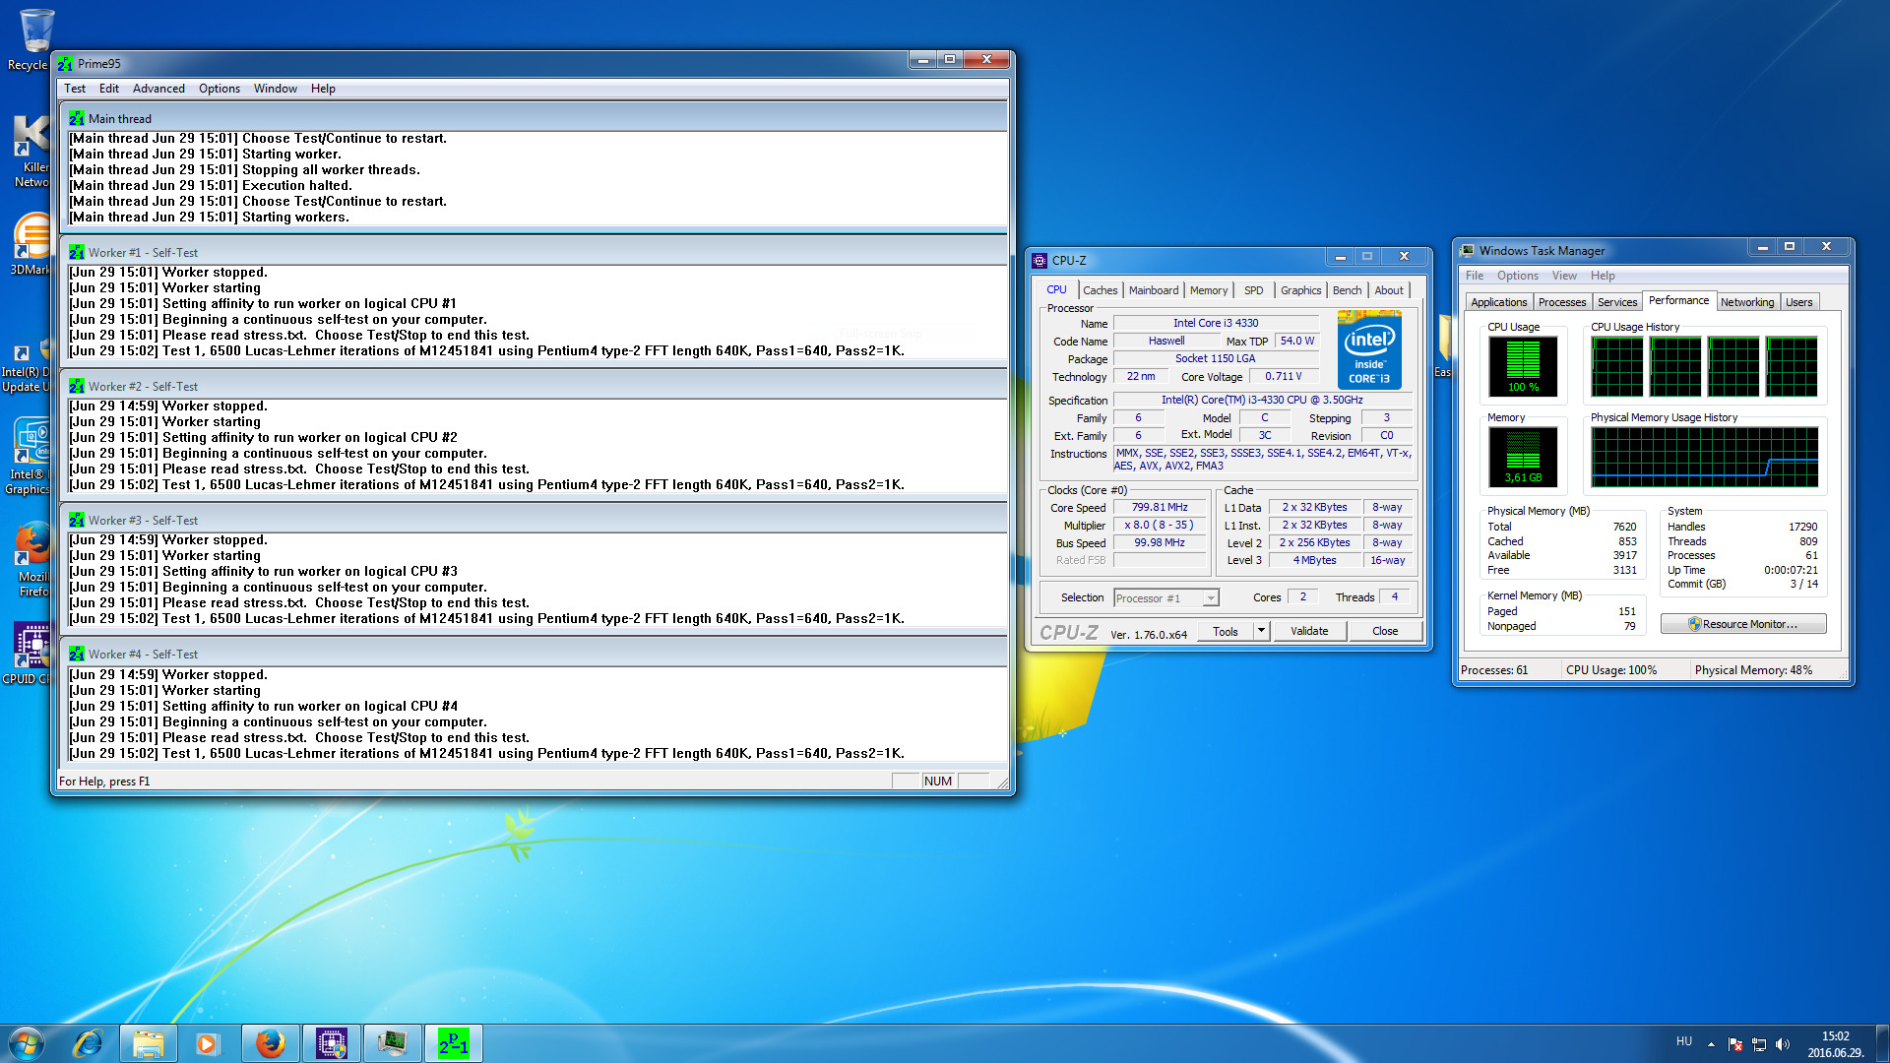This screenshot has width=1890, height=1063.
Task: Click the CPU-Z Tools button
Action: 1226,632
